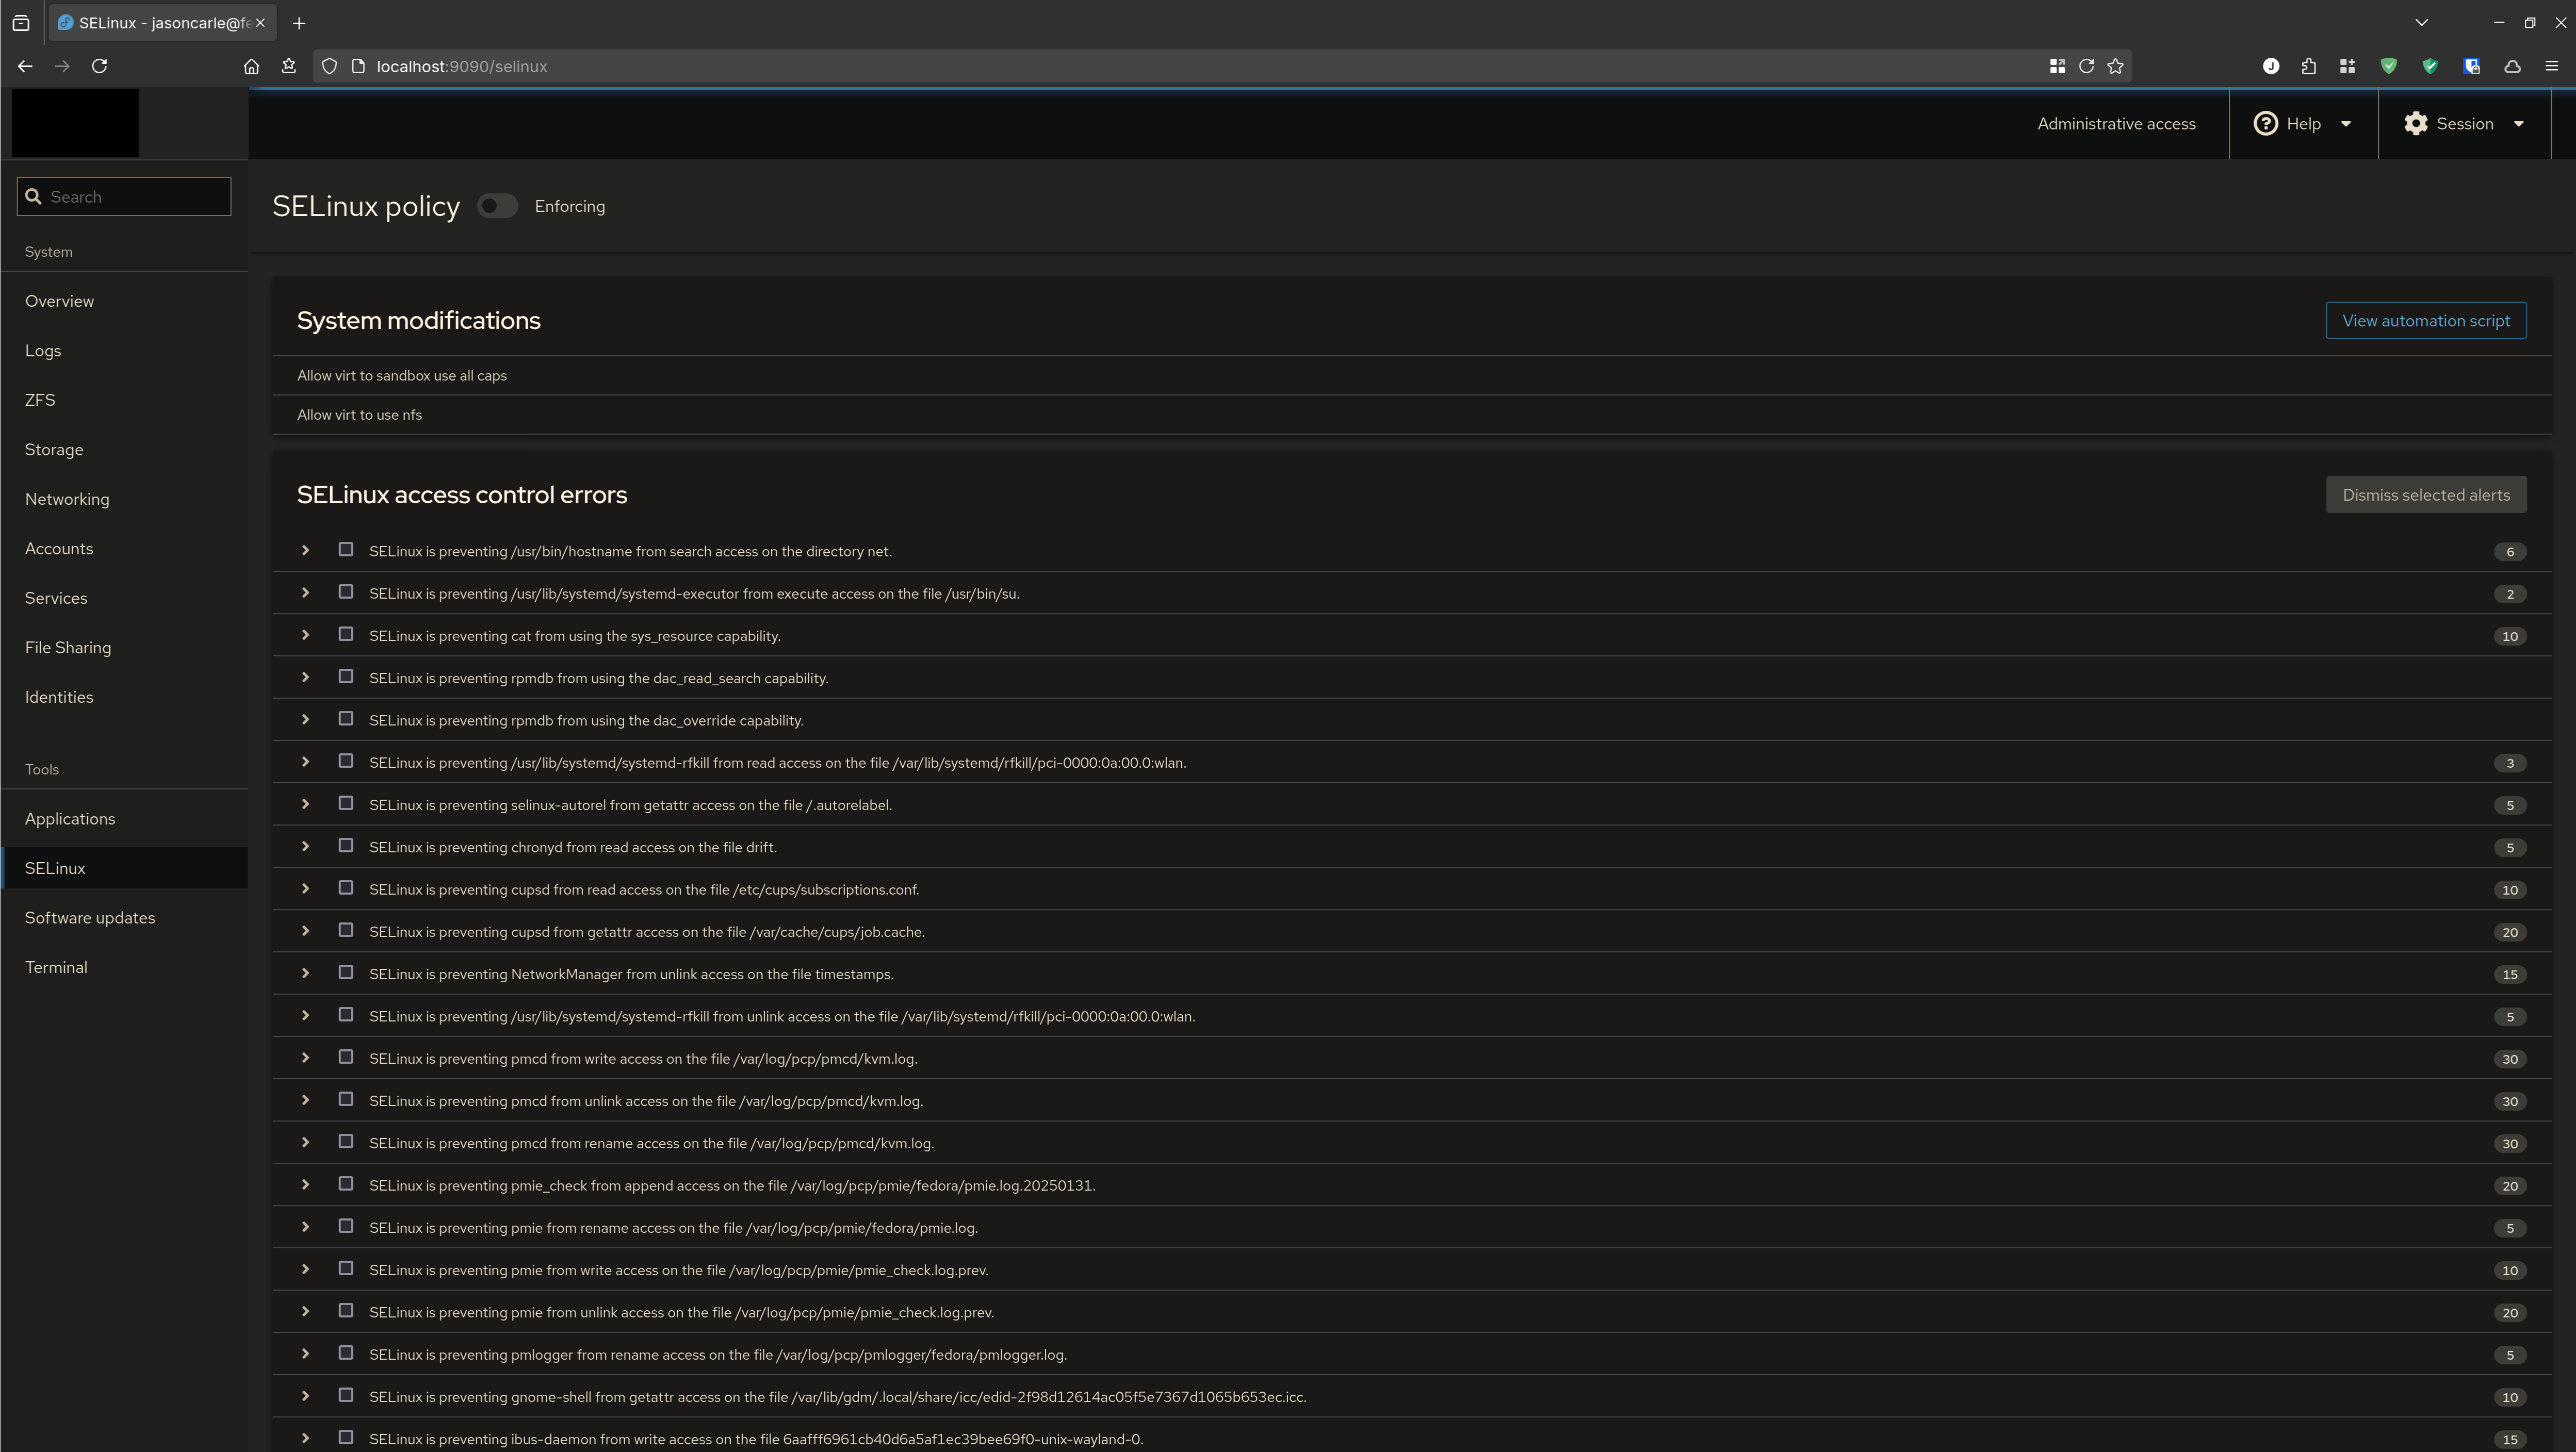Click the count badge 6 on hostname alert
This screenshot has height=1452, width=2576.
pyautogui.click(x=2509, y=552)
